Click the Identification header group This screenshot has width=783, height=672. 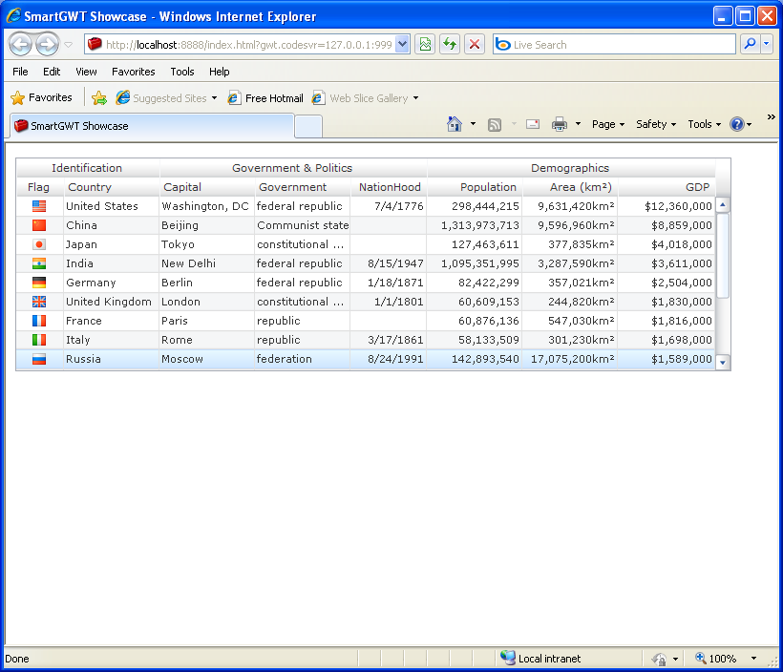(88, 168)
